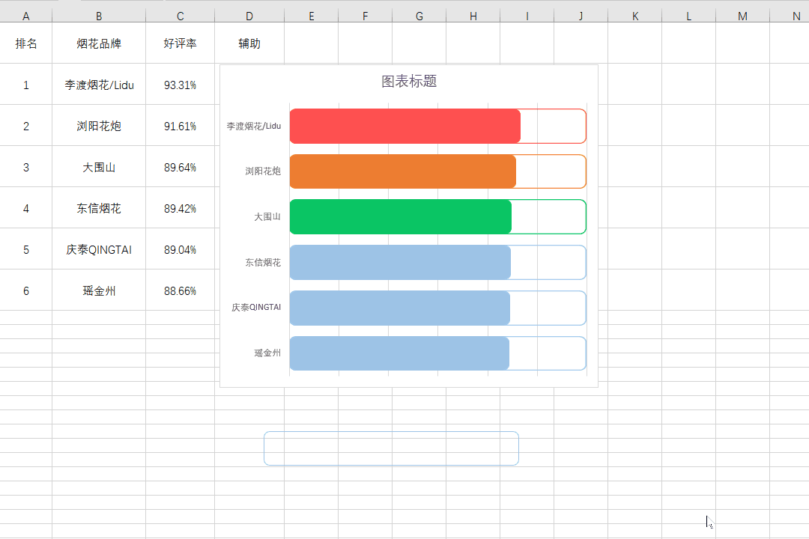This screenshot has width=809, height=539.
Task: Select cell containing 李渡烟花/Lidu in table
Action: coord(99,85)
